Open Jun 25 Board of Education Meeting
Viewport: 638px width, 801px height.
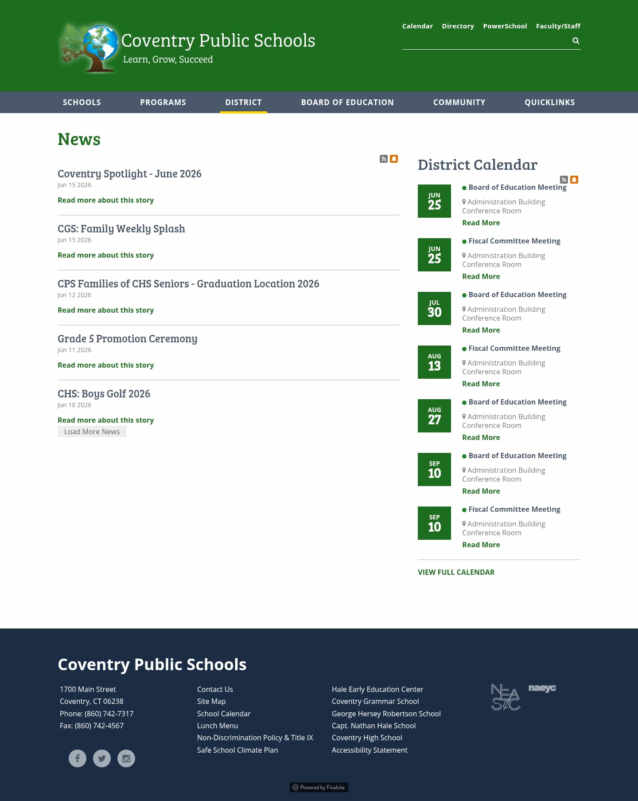click(517, 188)
